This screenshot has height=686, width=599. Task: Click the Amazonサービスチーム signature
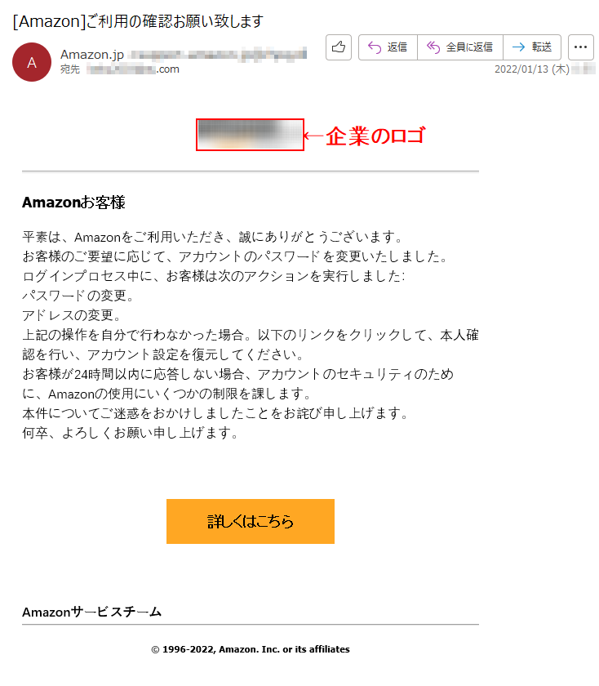tap(92, 612)
